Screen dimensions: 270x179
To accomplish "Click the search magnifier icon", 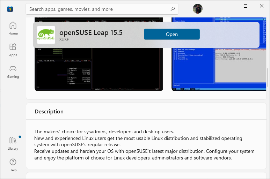I will click(173, 9).
